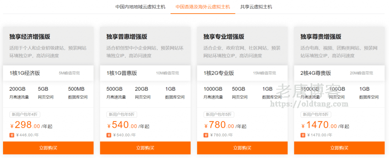Click the 独享专业增强版 heading

point(224,37)
